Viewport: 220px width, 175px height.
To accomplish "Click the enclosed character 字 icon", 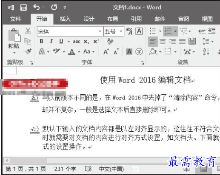I will tap(139, 51).
